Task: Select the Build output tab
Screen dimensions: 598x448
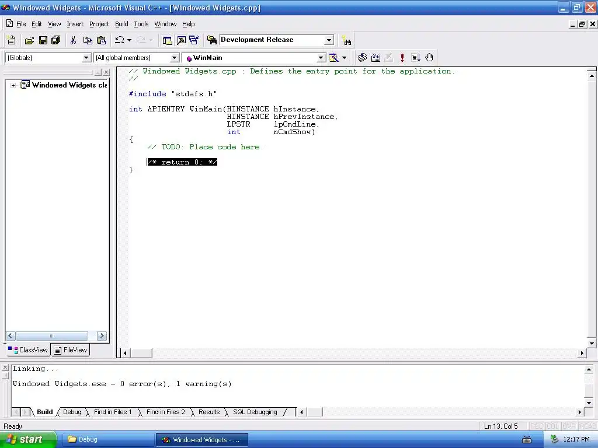Action: [x=44, y=412]
